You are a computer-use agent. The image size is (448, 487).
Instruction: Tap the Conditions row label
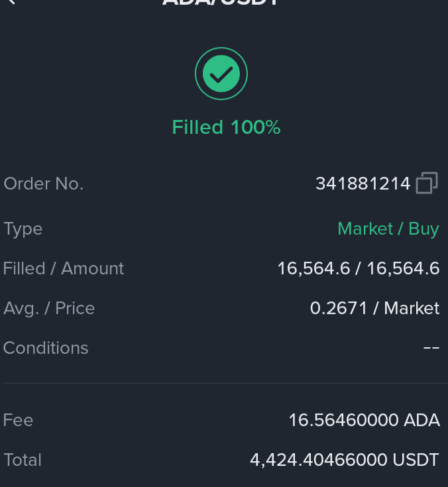[46, 348]
